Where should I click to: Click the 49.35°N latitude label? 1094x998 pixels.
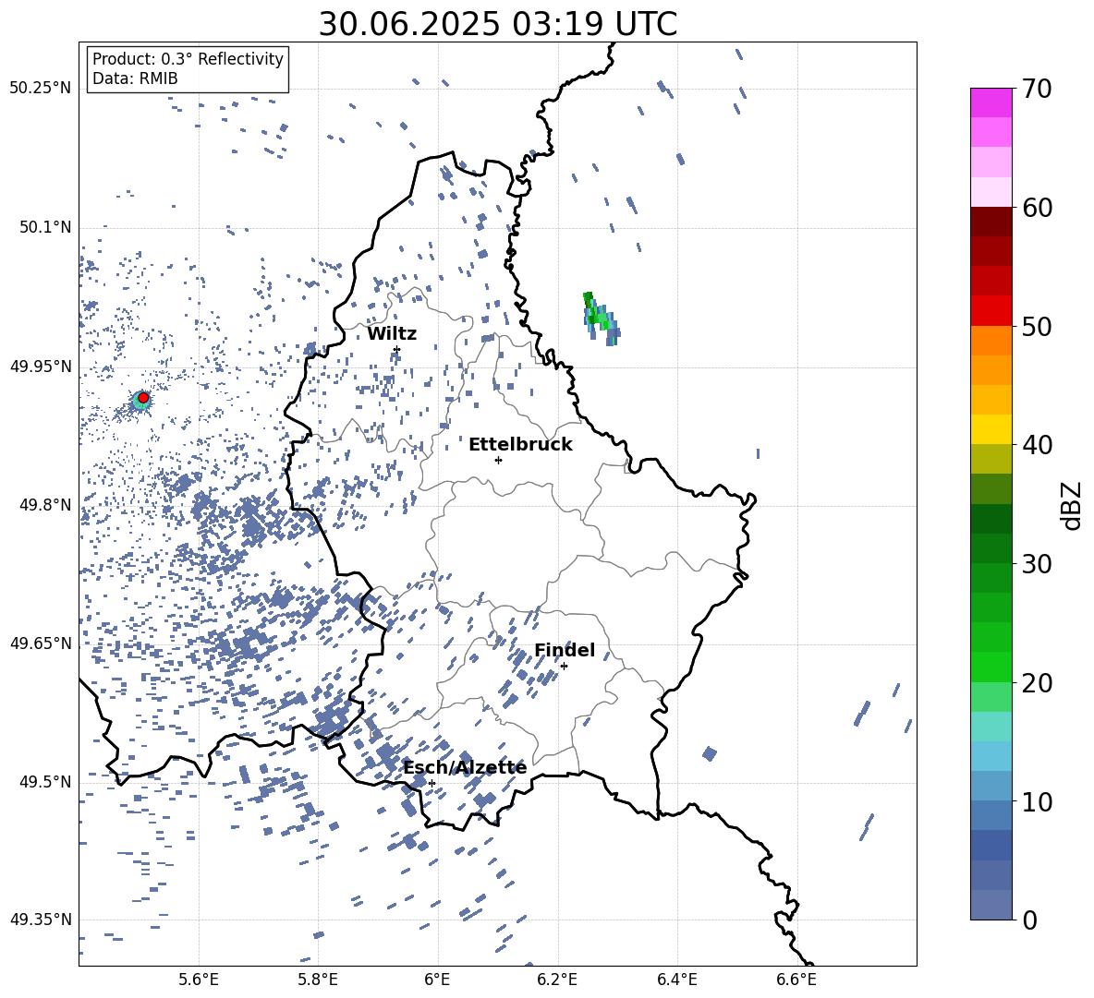pyautogui.click(x=41, y=920)
